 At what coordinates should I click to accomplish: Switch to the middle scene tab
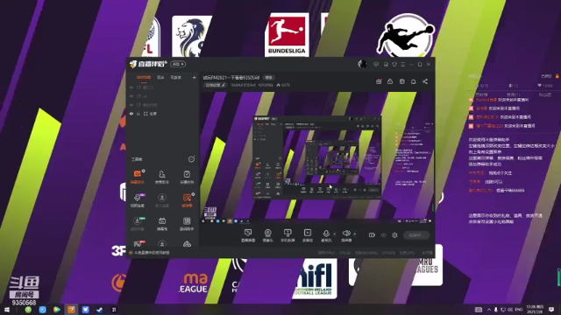(x=160, y=78)
